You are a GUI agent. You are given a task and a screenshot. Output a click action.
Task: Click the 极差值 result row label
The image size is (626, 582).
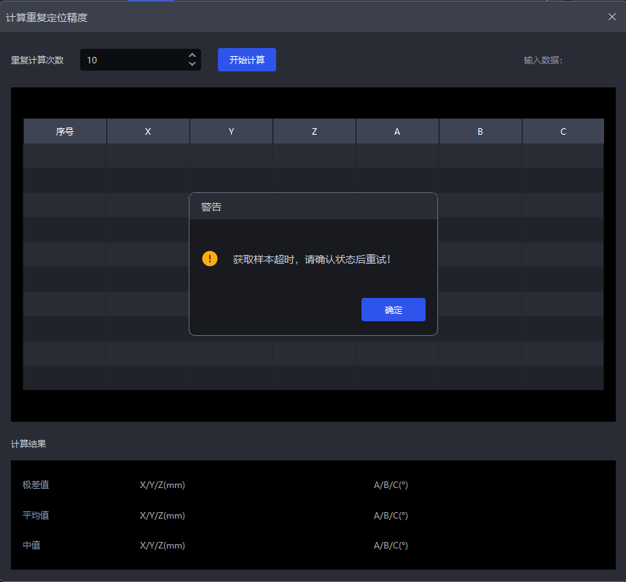(36, 485)
